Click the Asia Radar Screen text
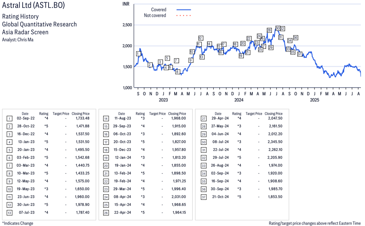This screenshot has width=365, height=226. [25, 32]
